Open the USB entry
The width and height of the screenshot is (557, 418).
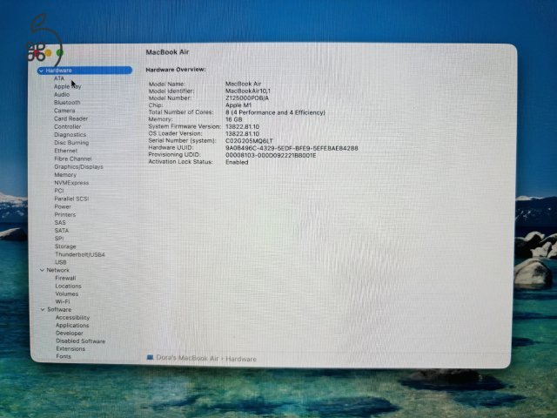pyautogui.click(x=61, y=262)
